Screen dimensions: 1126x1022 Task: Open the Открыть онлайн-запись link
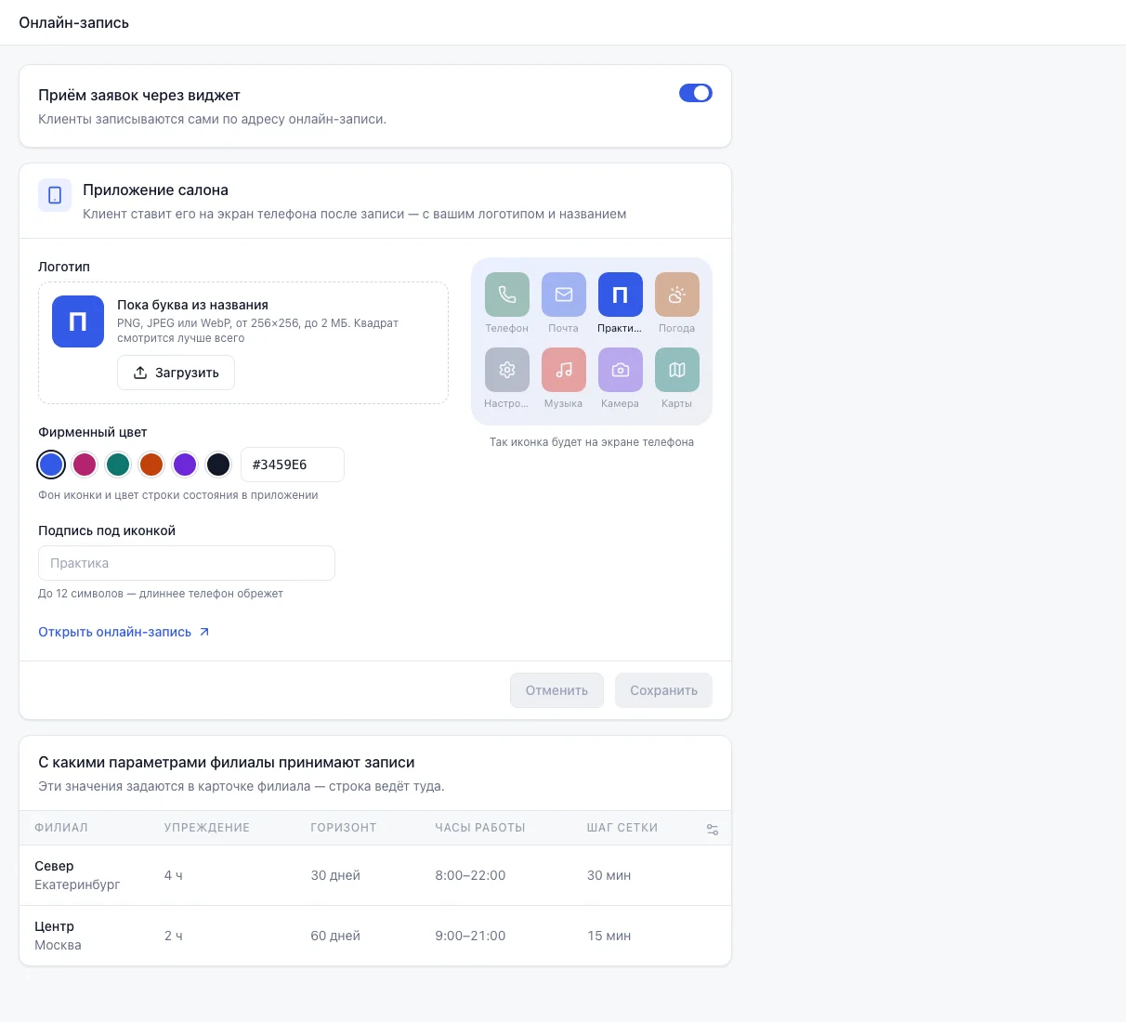(124, 632)
